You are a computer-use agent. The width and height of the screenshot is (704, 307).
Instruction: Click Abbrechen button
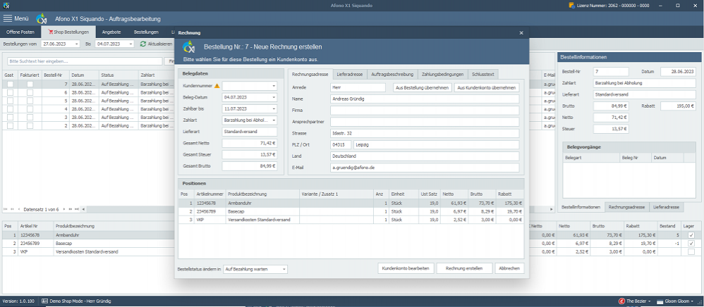509,268
